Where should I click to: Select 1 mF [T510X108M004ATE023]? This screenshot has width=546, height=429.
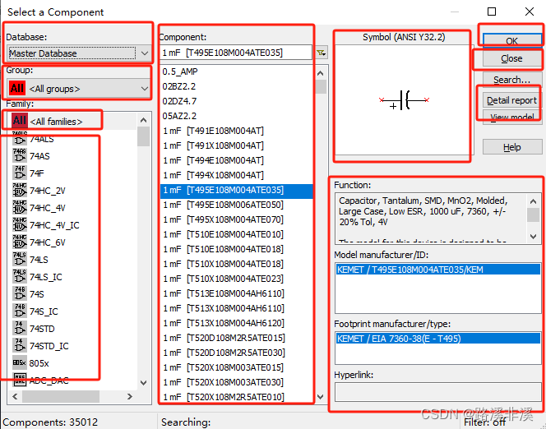tap(237, 279)
